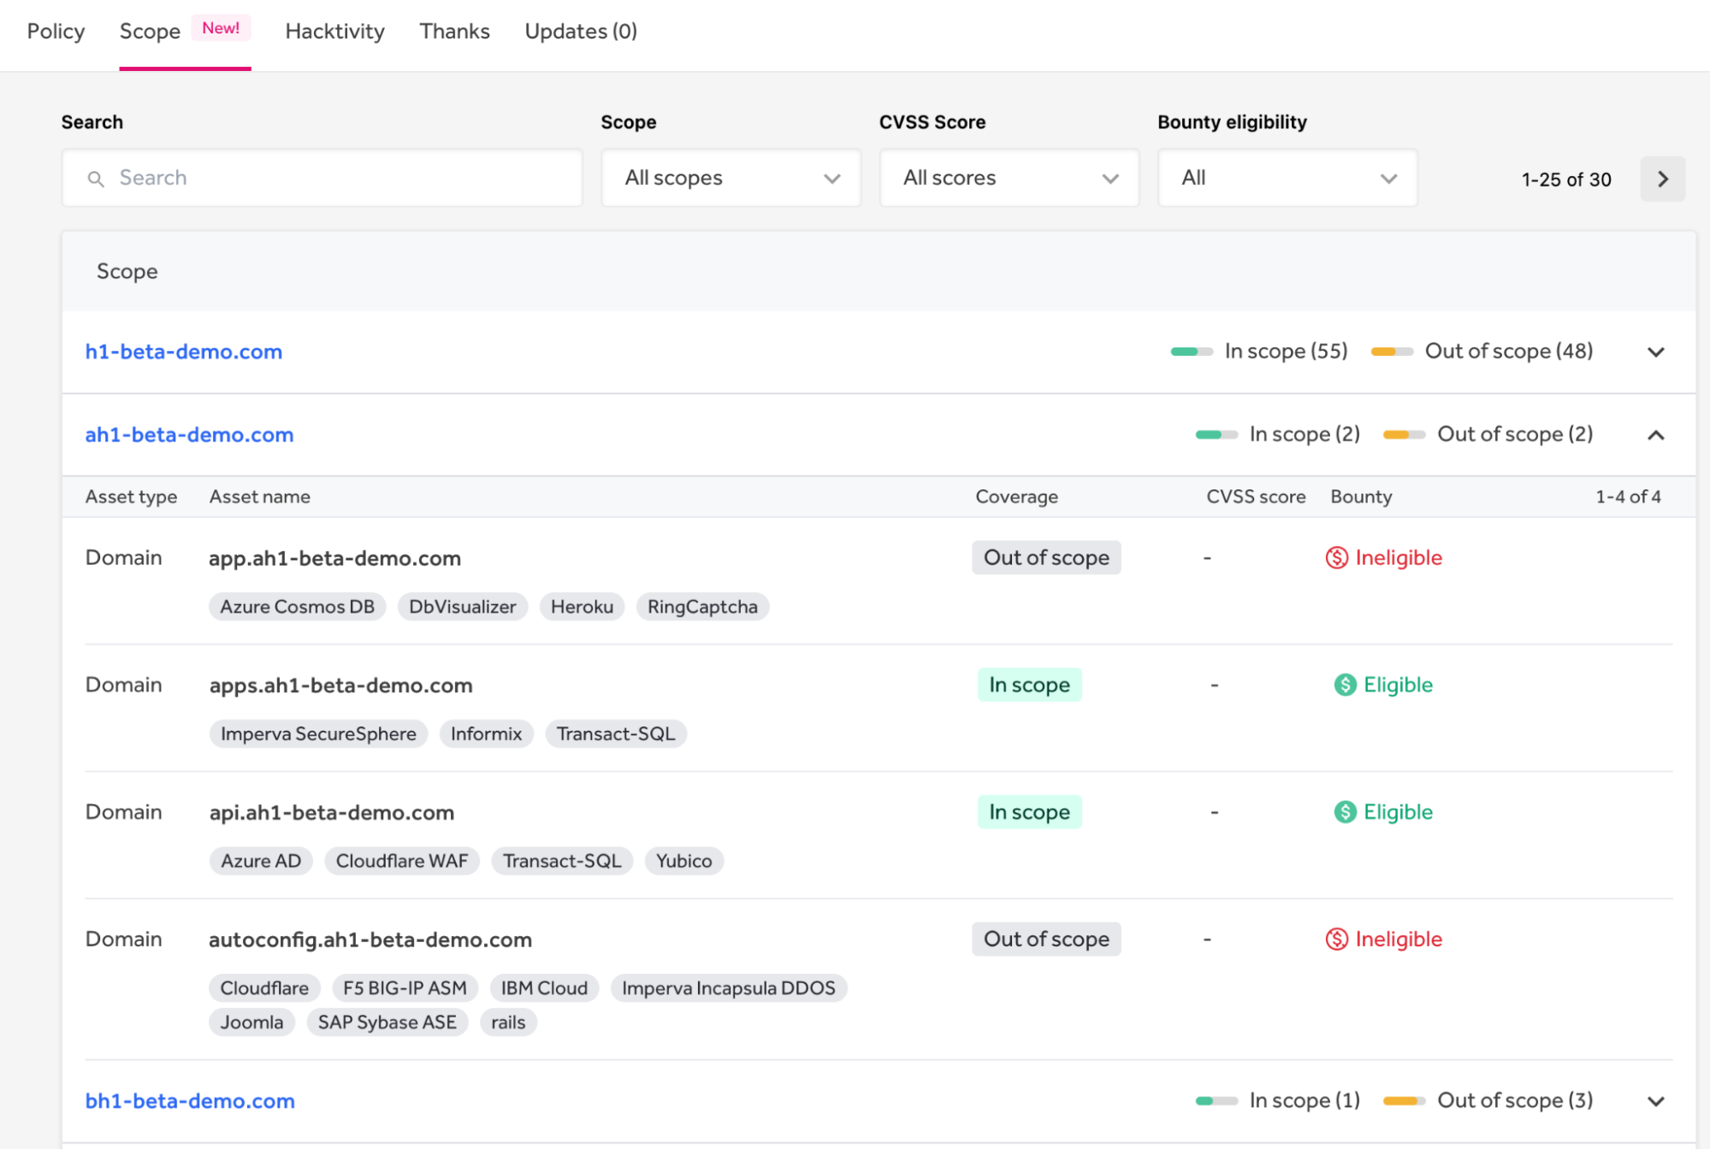Click the In scope status icon for apps.ah1-beta-demo.com
The width and height of the screenshot is (1710, 1150).
pyautogui.click(x=1030, y=685)
